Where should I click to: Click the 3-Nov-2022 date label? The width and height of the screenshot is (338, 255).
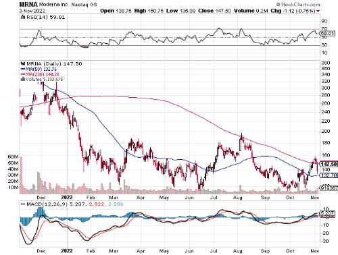[x=32, y=11]
